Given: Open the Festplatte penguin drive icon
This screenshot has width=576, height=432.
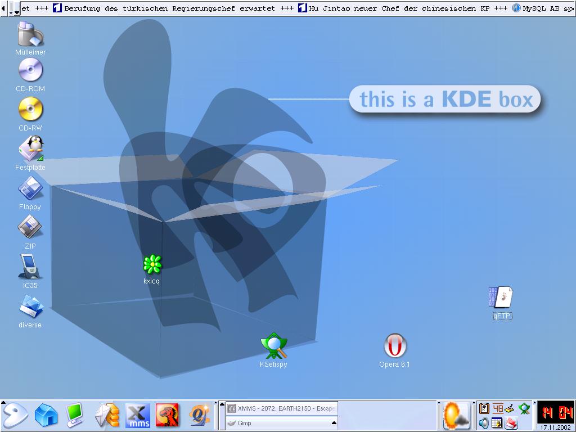Looking at the screenshot, I should (x=31, y=148).
